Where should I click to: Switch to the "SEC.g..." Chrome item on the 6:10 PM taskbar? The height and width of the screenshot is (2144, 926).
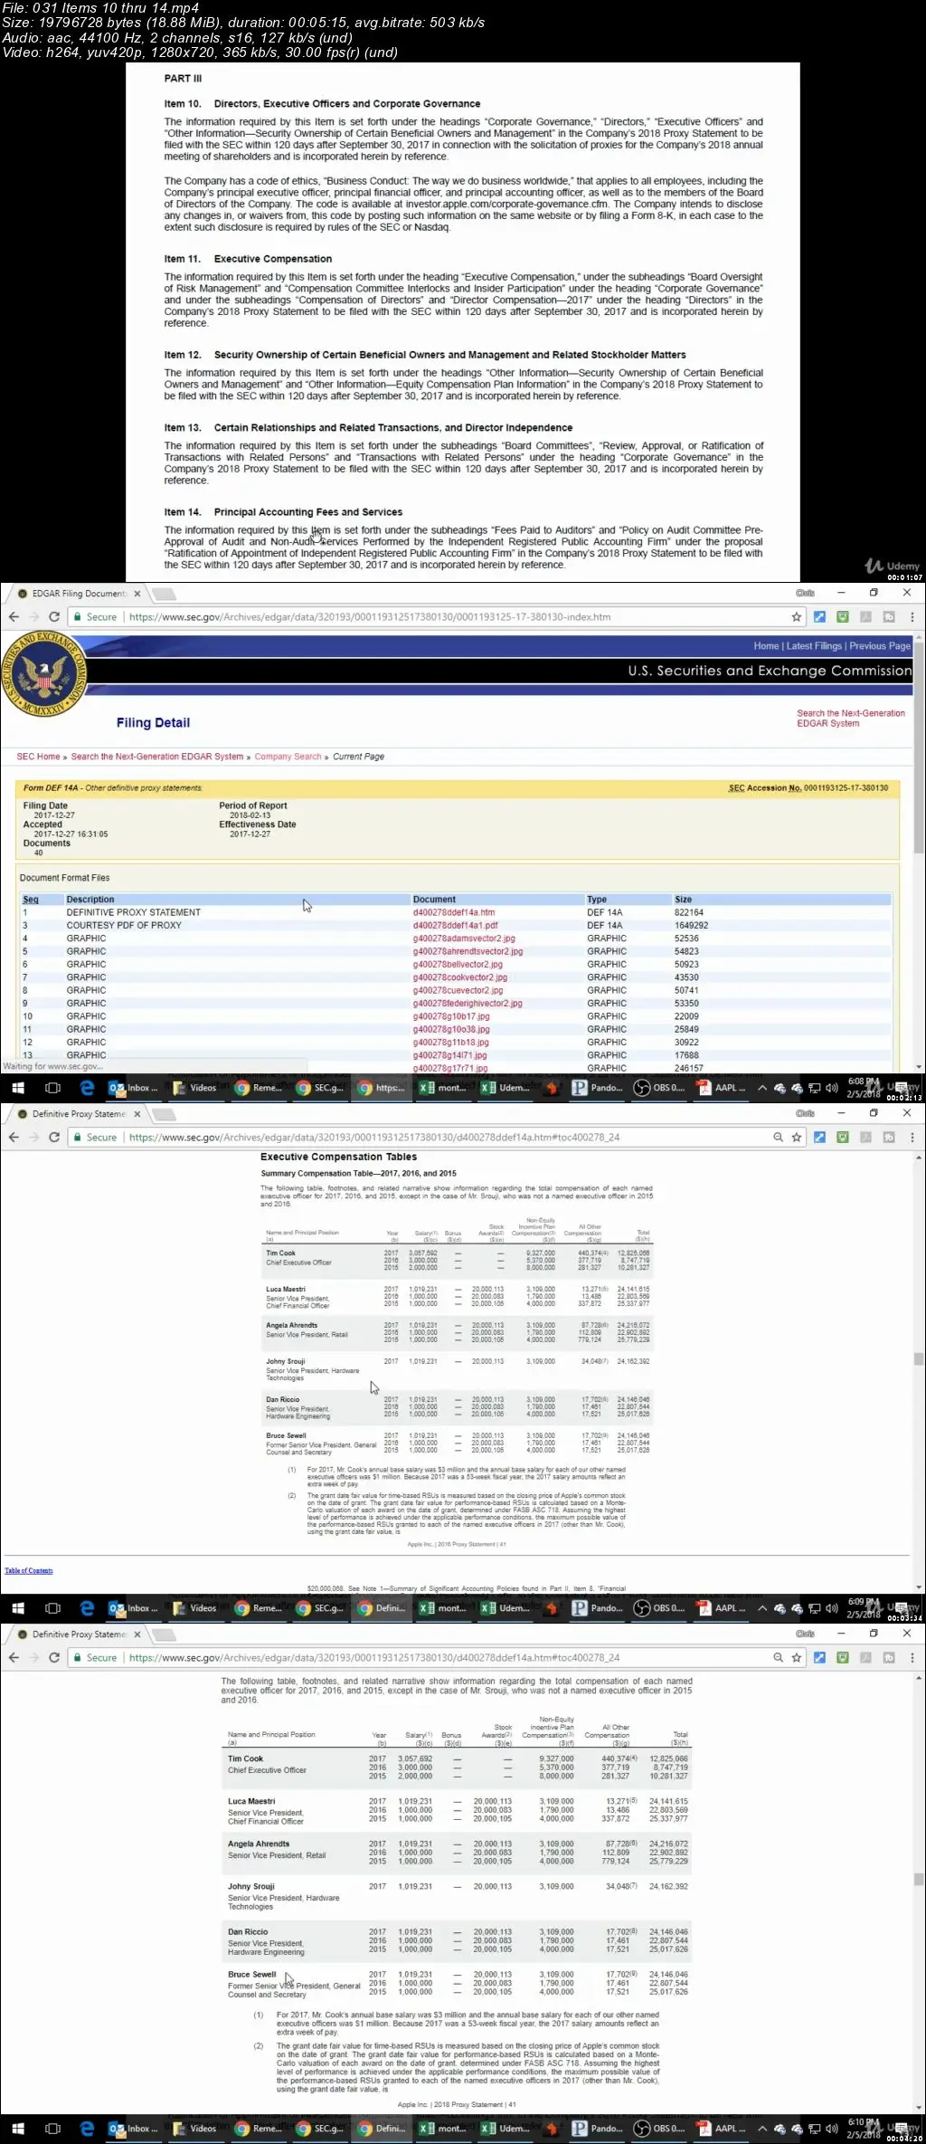[x=319, y=2129]
